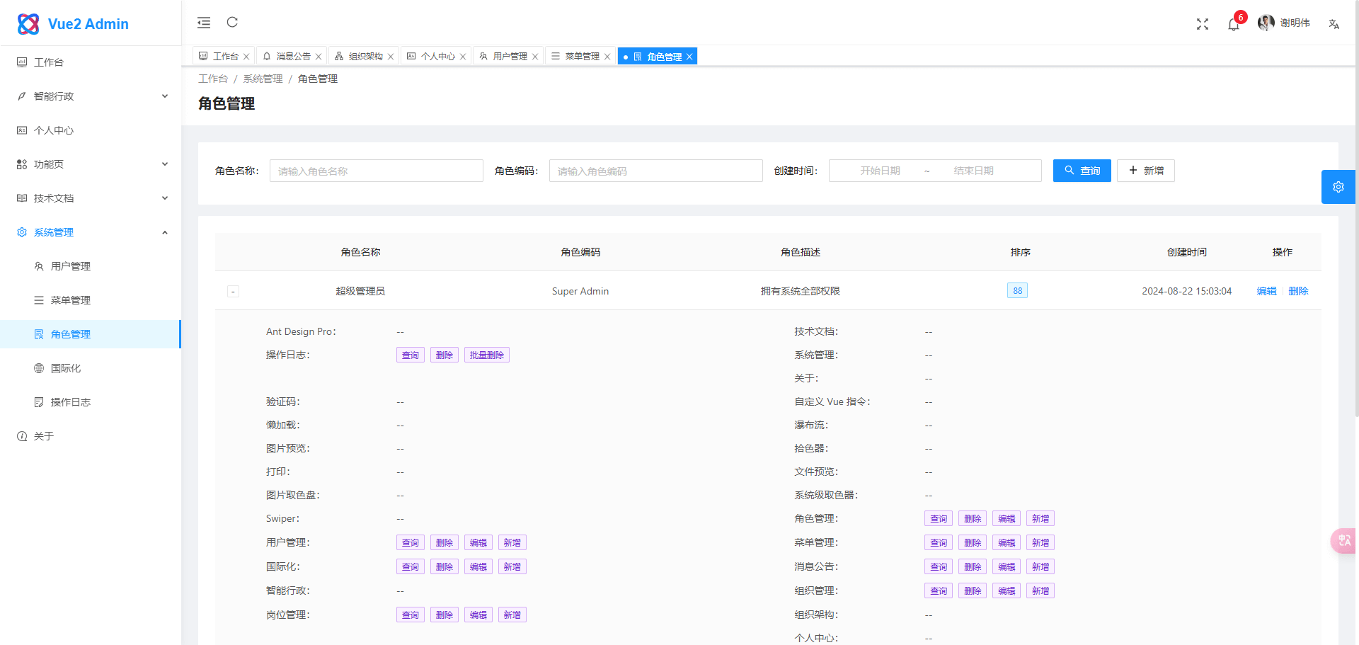Collapse the sidebar with the menu-fold icon
Viewport: 1359px width, 645px height.
click(204, 23)
